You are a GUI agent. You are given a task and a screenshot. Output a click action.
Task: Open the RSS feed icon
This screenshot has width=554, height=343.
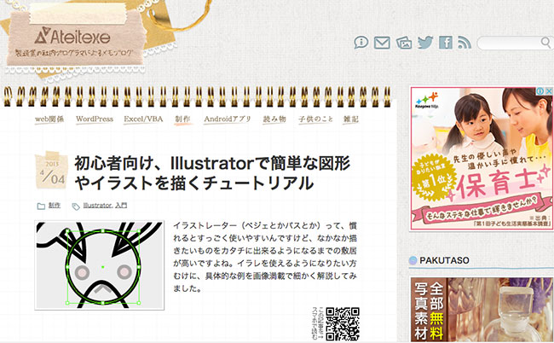[465, 43]
